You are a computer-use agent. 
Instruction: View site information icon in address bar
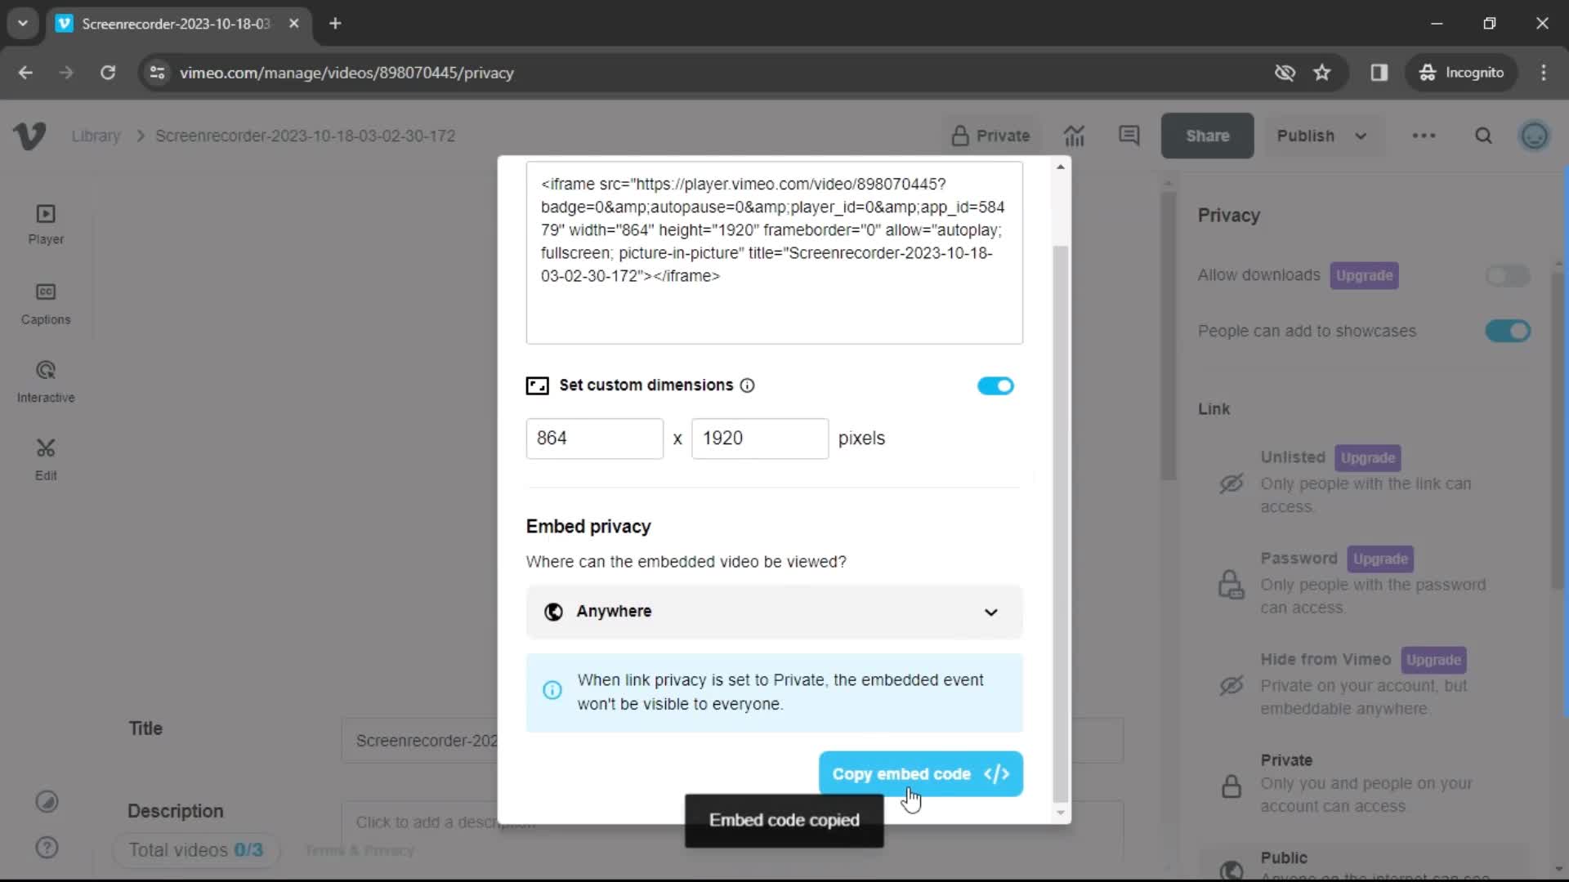tap(157, 73)
